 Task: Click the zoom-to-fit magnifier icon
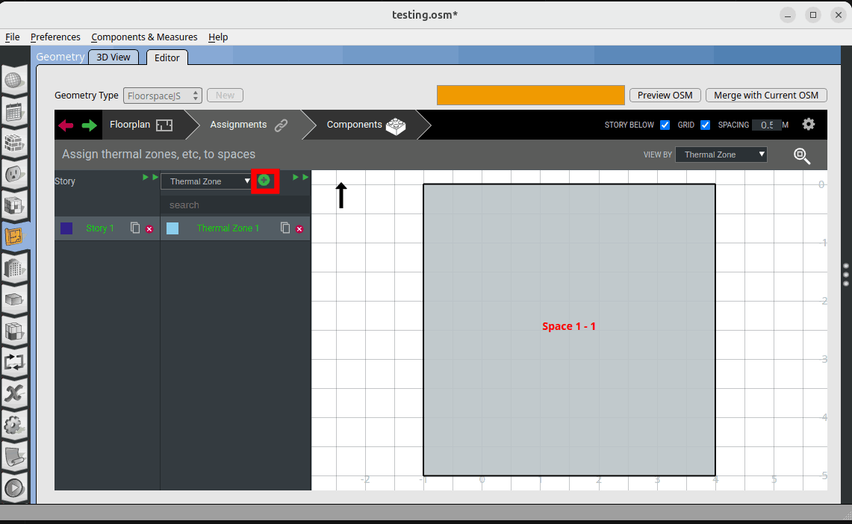(802, 155)
